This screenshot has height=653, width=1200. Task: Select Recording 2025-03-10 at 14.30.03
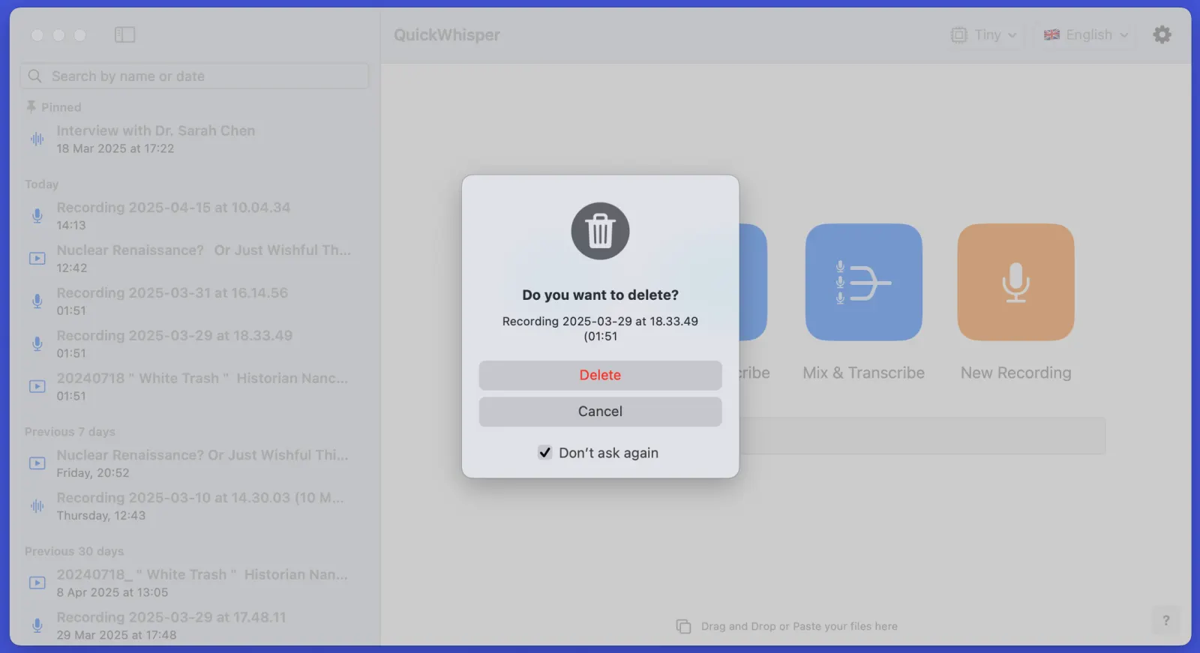(x=194, y=506)
